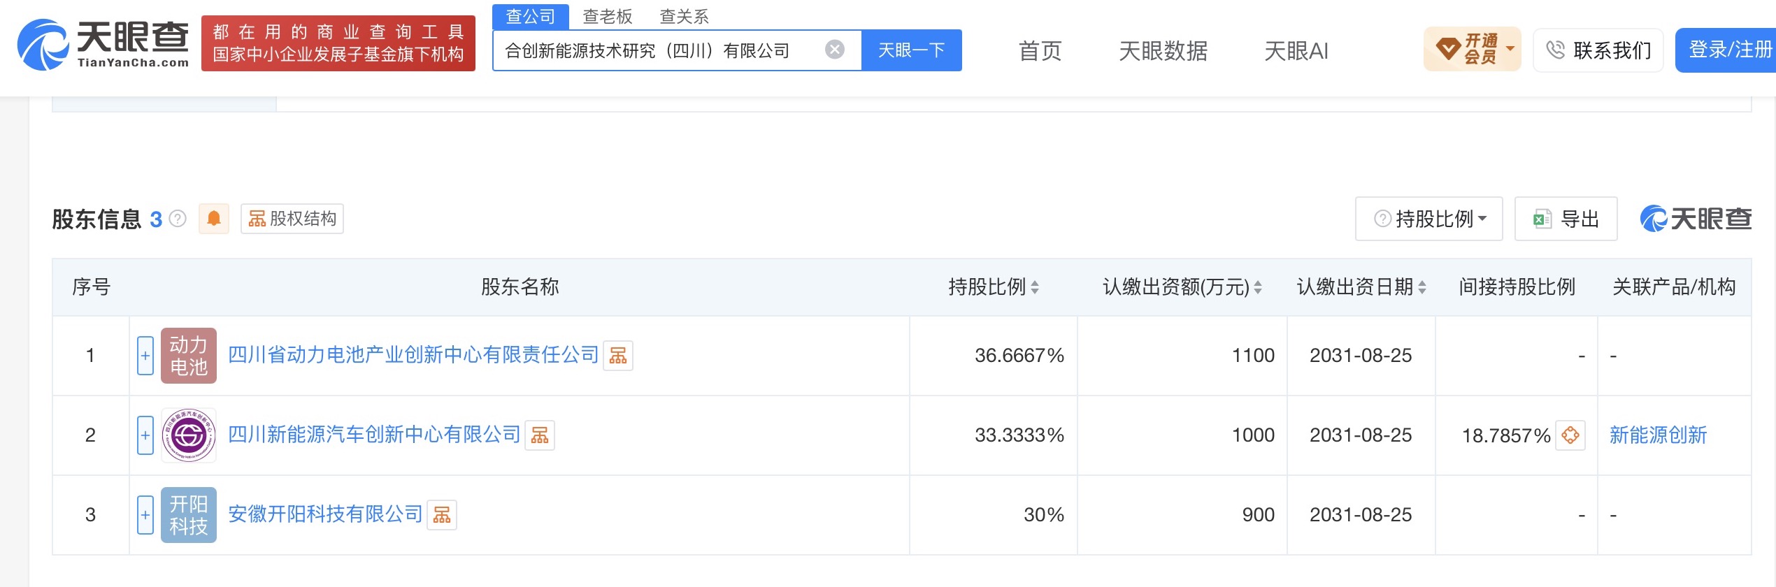1776x587 pixels.
Task: Sort by 认缴出资额 column arrows
Action: 1258,287
